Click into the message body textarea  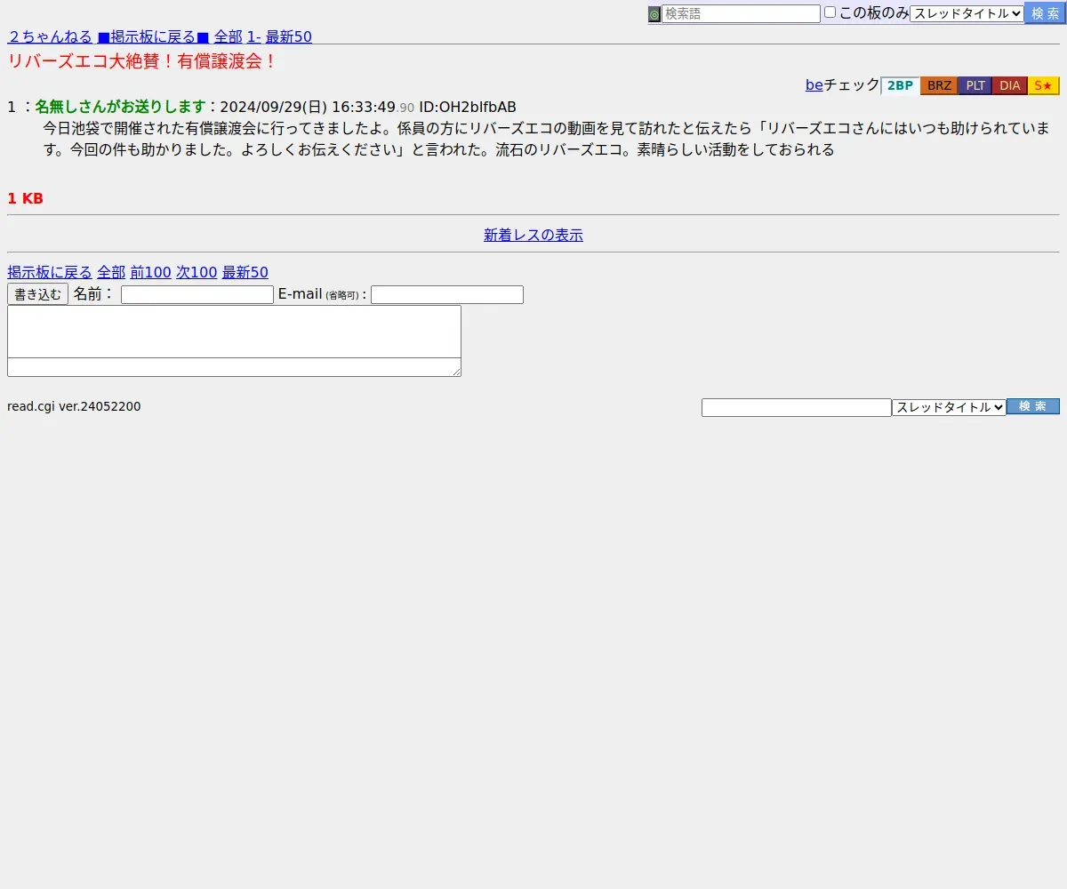point(234,340)
